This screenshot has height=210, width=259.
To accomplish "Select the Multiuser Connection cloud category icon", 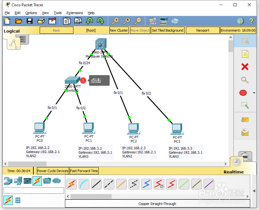I will [x=57, y=181].
